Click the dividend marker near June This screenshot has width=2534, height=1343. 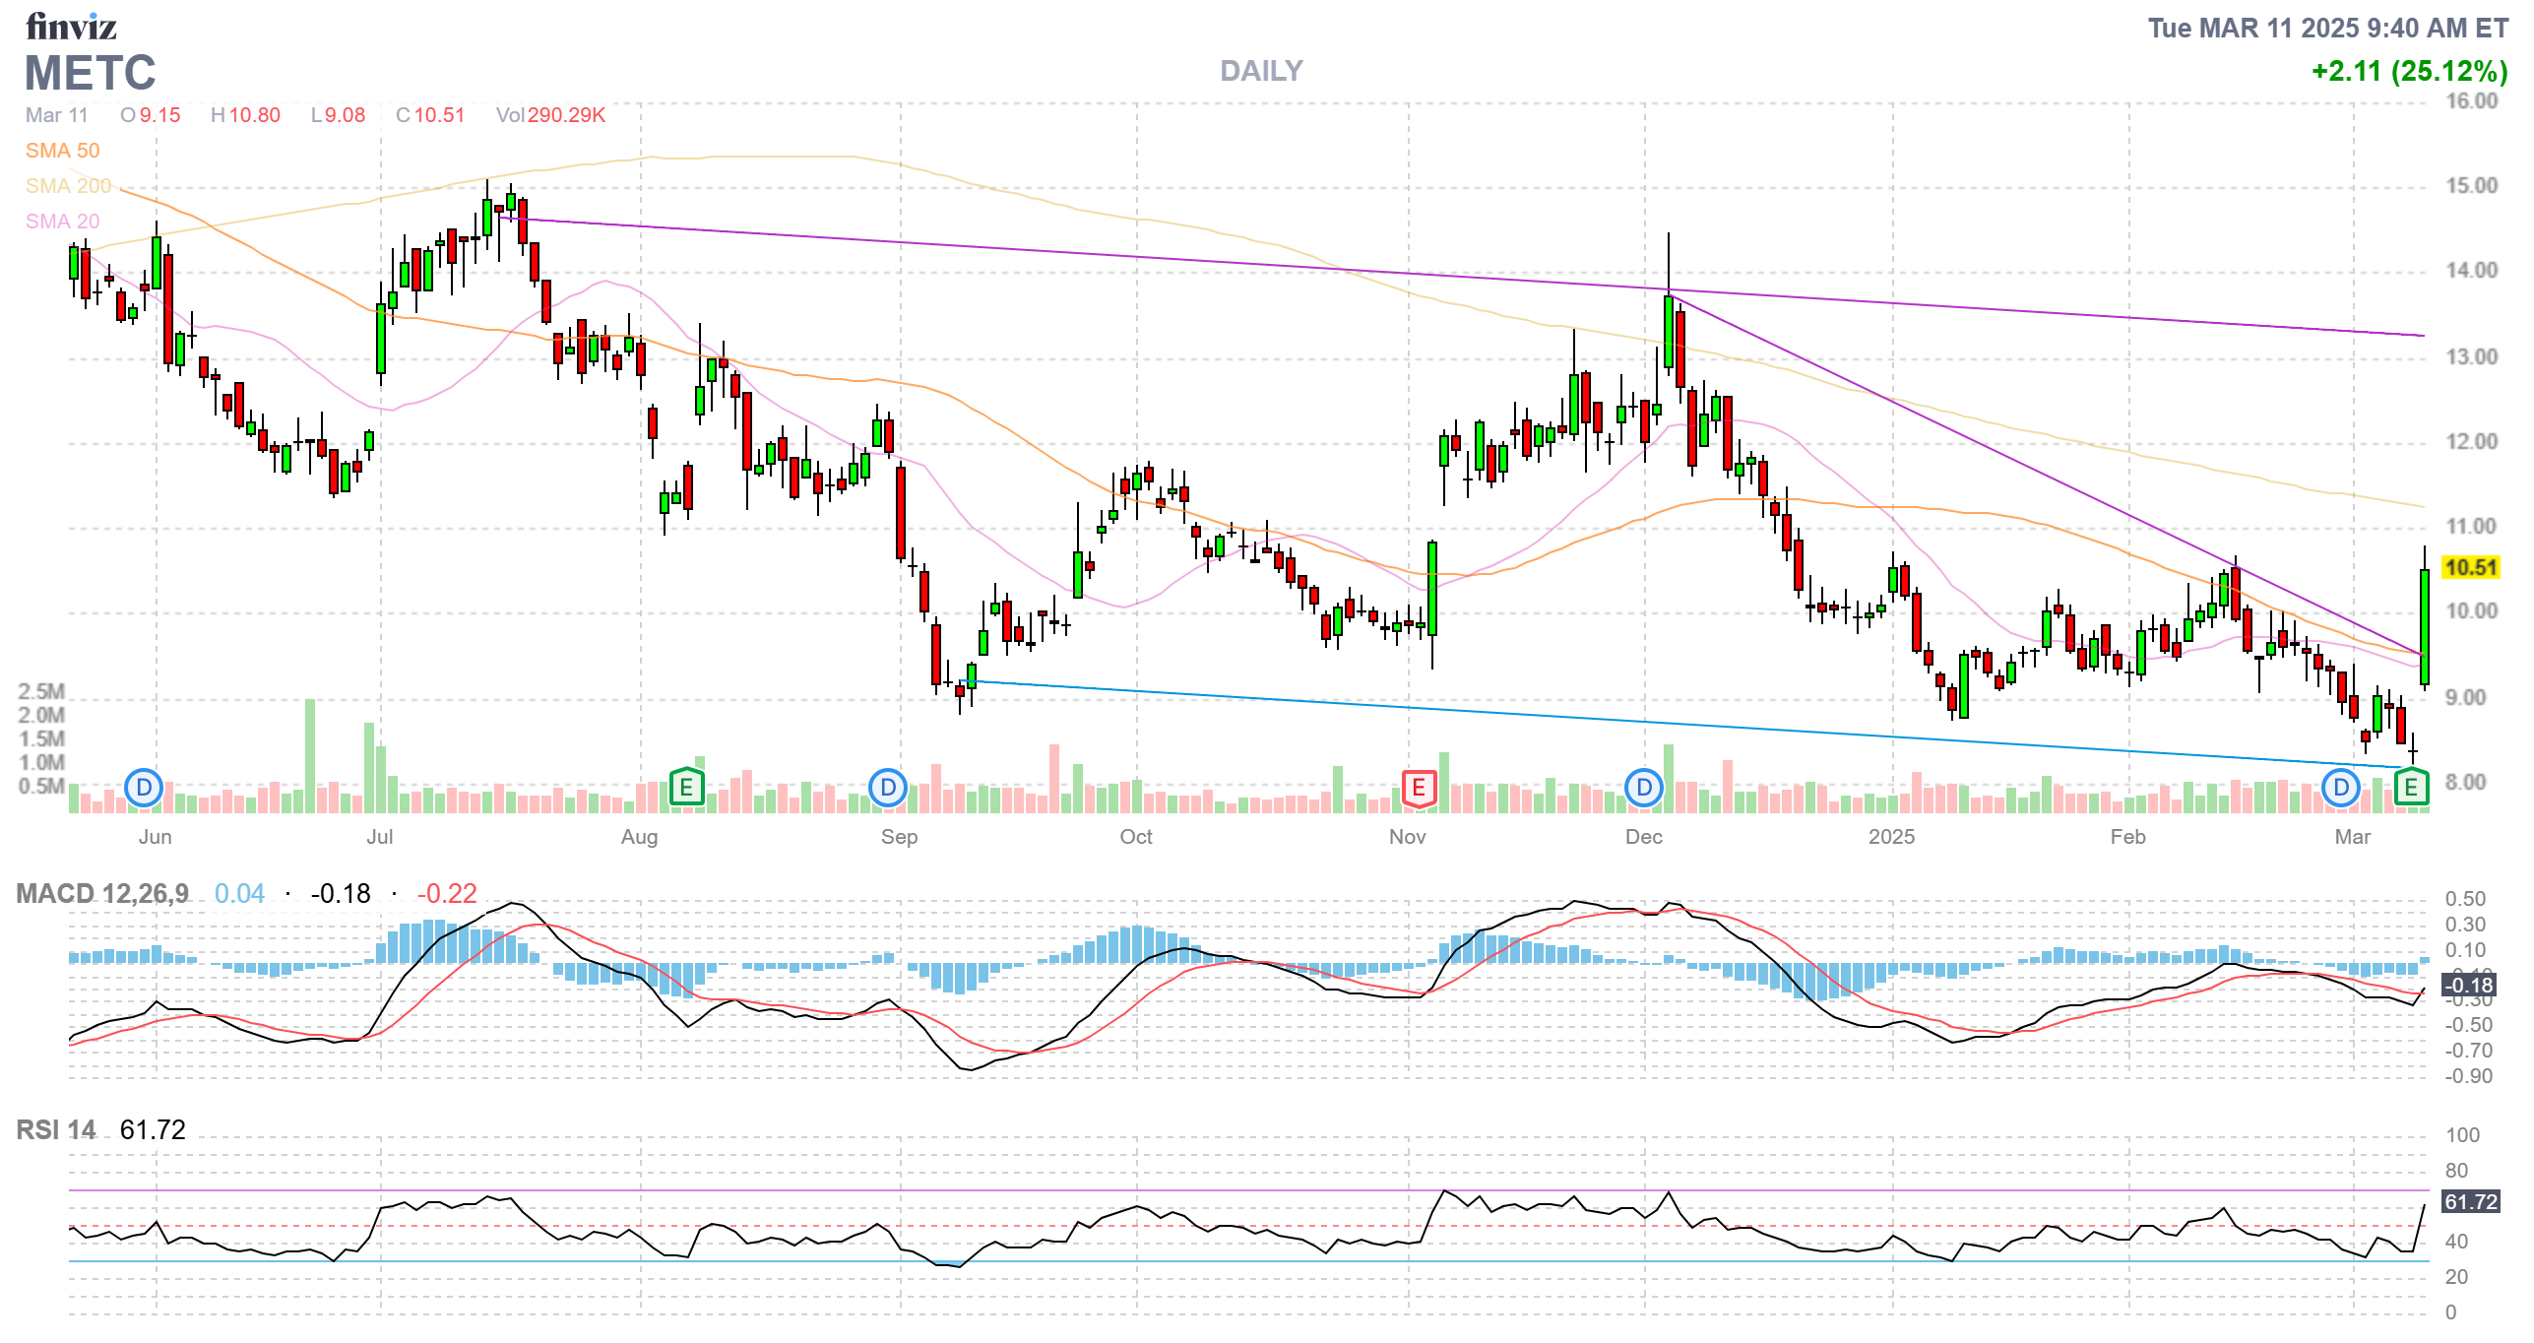(x=144, y=788)
